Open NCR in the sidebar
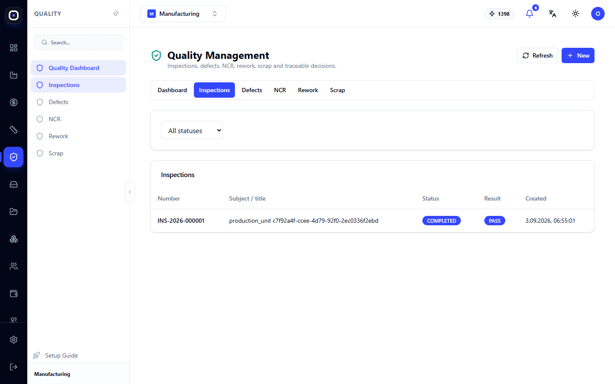This screenshot has height=384, width=615. pyautogui.click(x=78, y=119)
